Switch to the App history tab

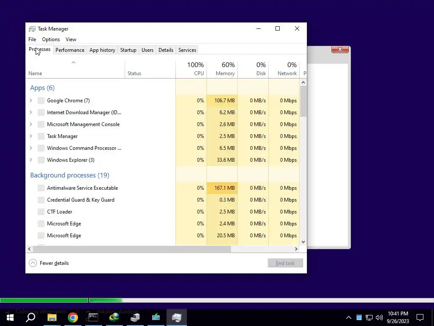102,50
